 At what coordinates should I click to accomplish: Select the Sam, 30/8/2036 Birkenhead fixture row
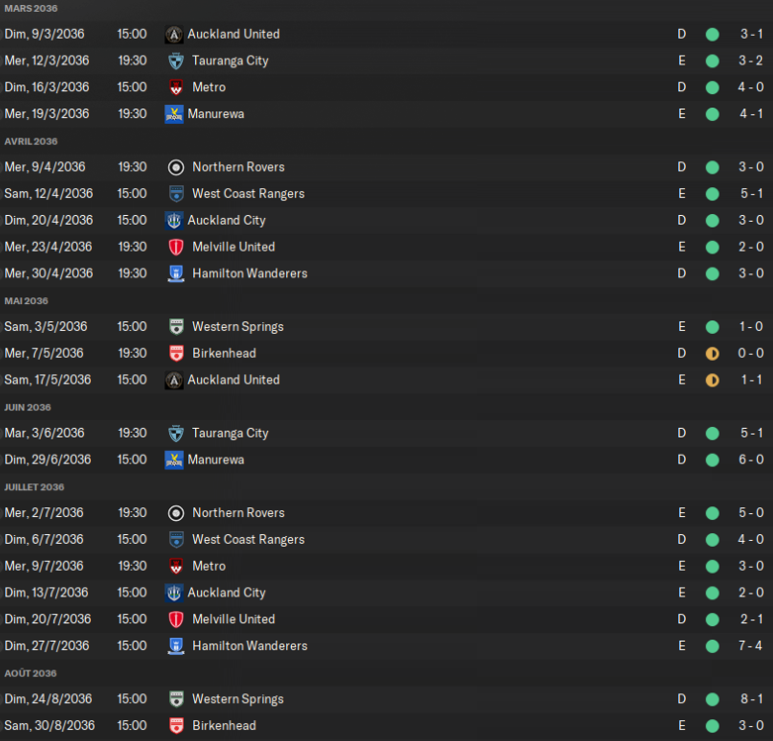[x=386, y=726]
